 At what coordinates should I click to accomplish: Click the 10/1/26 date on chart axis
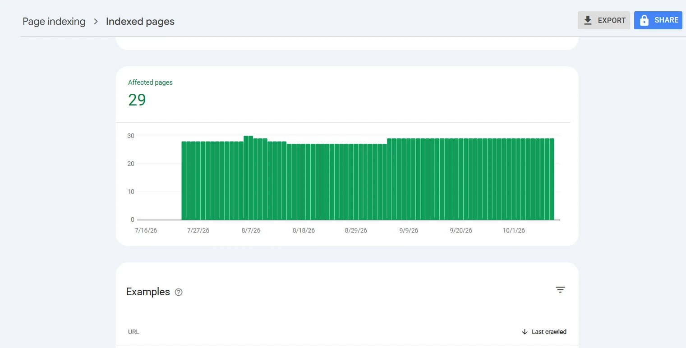(x=514, y=230)
